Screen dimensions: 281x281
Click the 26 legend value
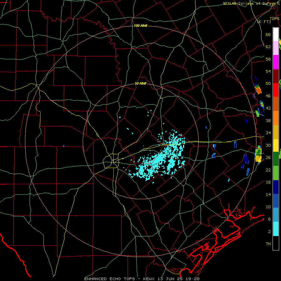(268, 158)
